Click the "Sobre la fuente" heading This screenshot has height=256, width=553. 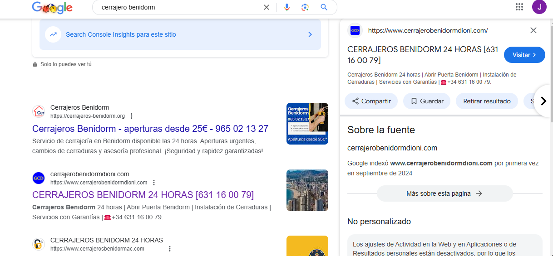tap(381, 130)
